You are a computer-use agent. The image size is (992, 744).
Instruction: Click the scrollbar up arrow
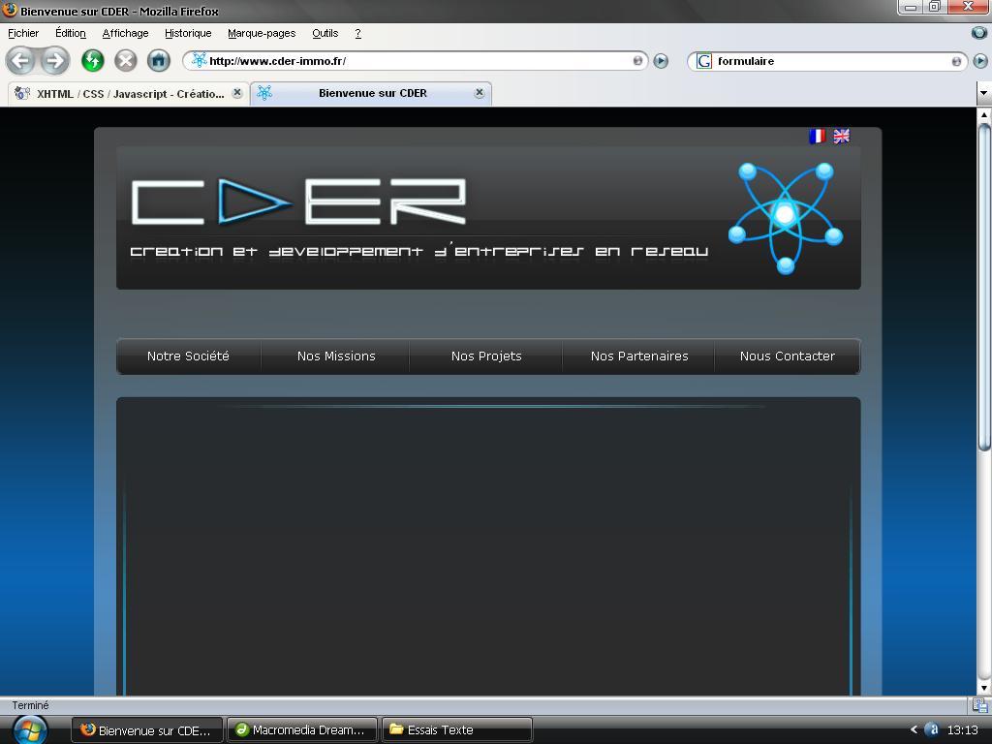984,115
